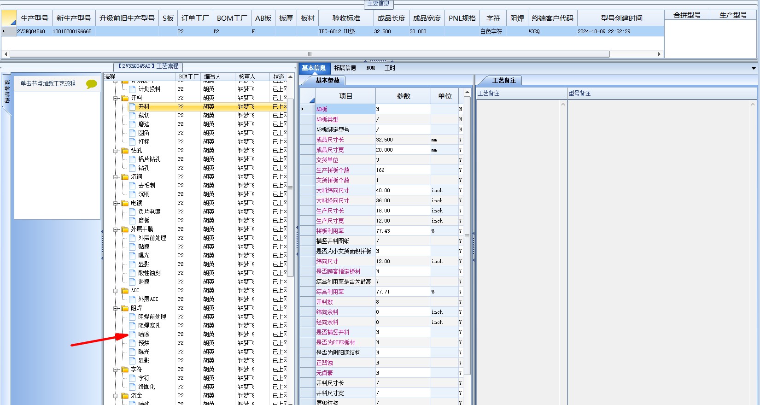Click the 外层干膜 folder icon

tap(125, 229)
